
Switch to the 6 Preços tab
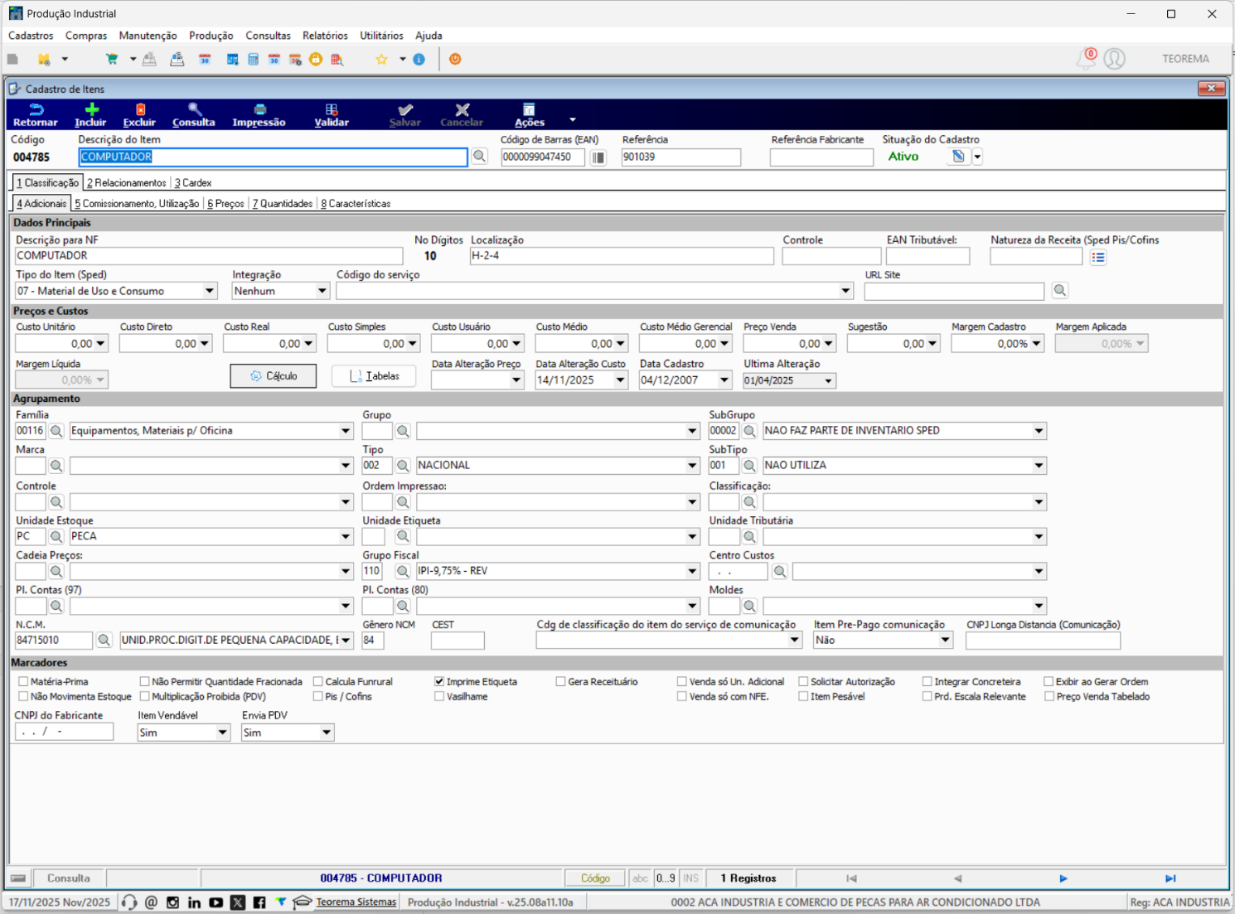[x=225, y=204]
